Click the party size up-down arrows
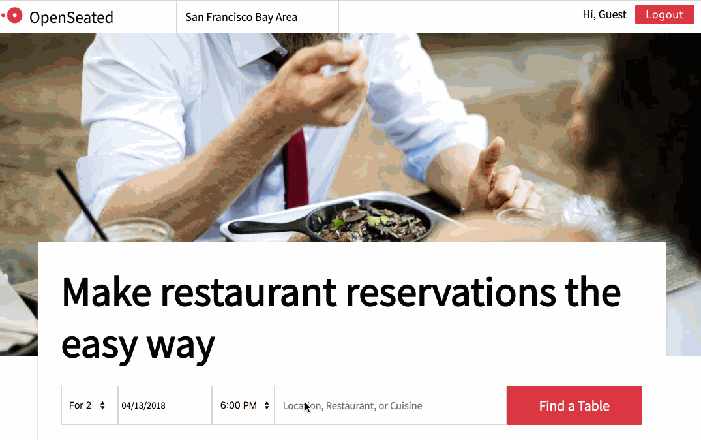Image resolution: width=701 pixels, height=440 pixels. [102, 405]
